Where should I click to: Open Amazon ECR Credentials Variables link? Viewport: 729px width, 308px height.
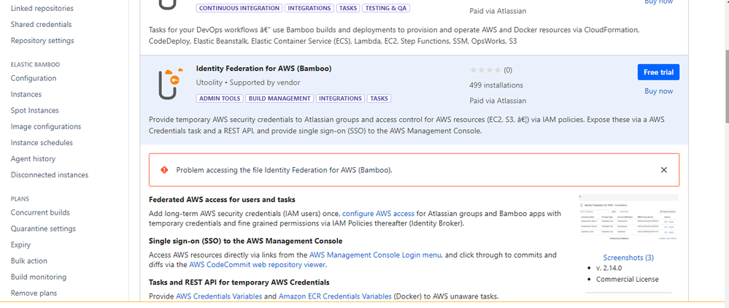point(335,296)
